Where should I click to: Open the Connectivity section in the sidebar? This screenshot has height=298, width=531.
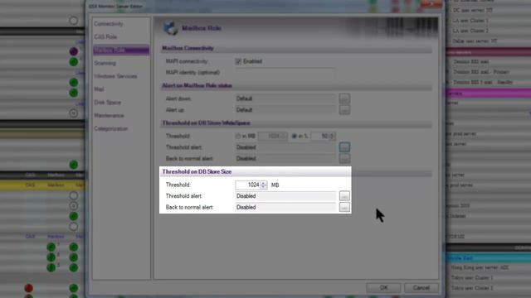[109, 24]
